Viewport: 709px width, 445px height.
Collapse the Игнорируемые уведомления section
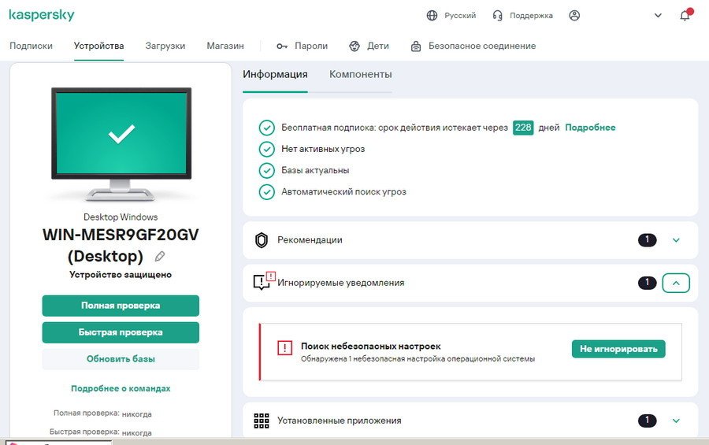point(676,283)
